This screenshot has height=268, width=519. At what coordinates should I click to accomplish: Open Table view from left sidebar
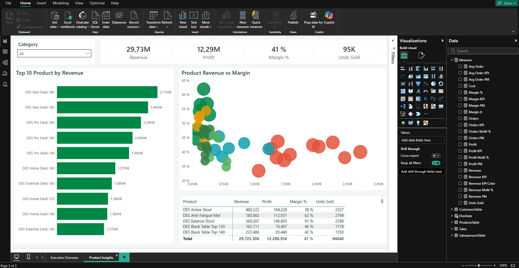[x=5, y=52]
